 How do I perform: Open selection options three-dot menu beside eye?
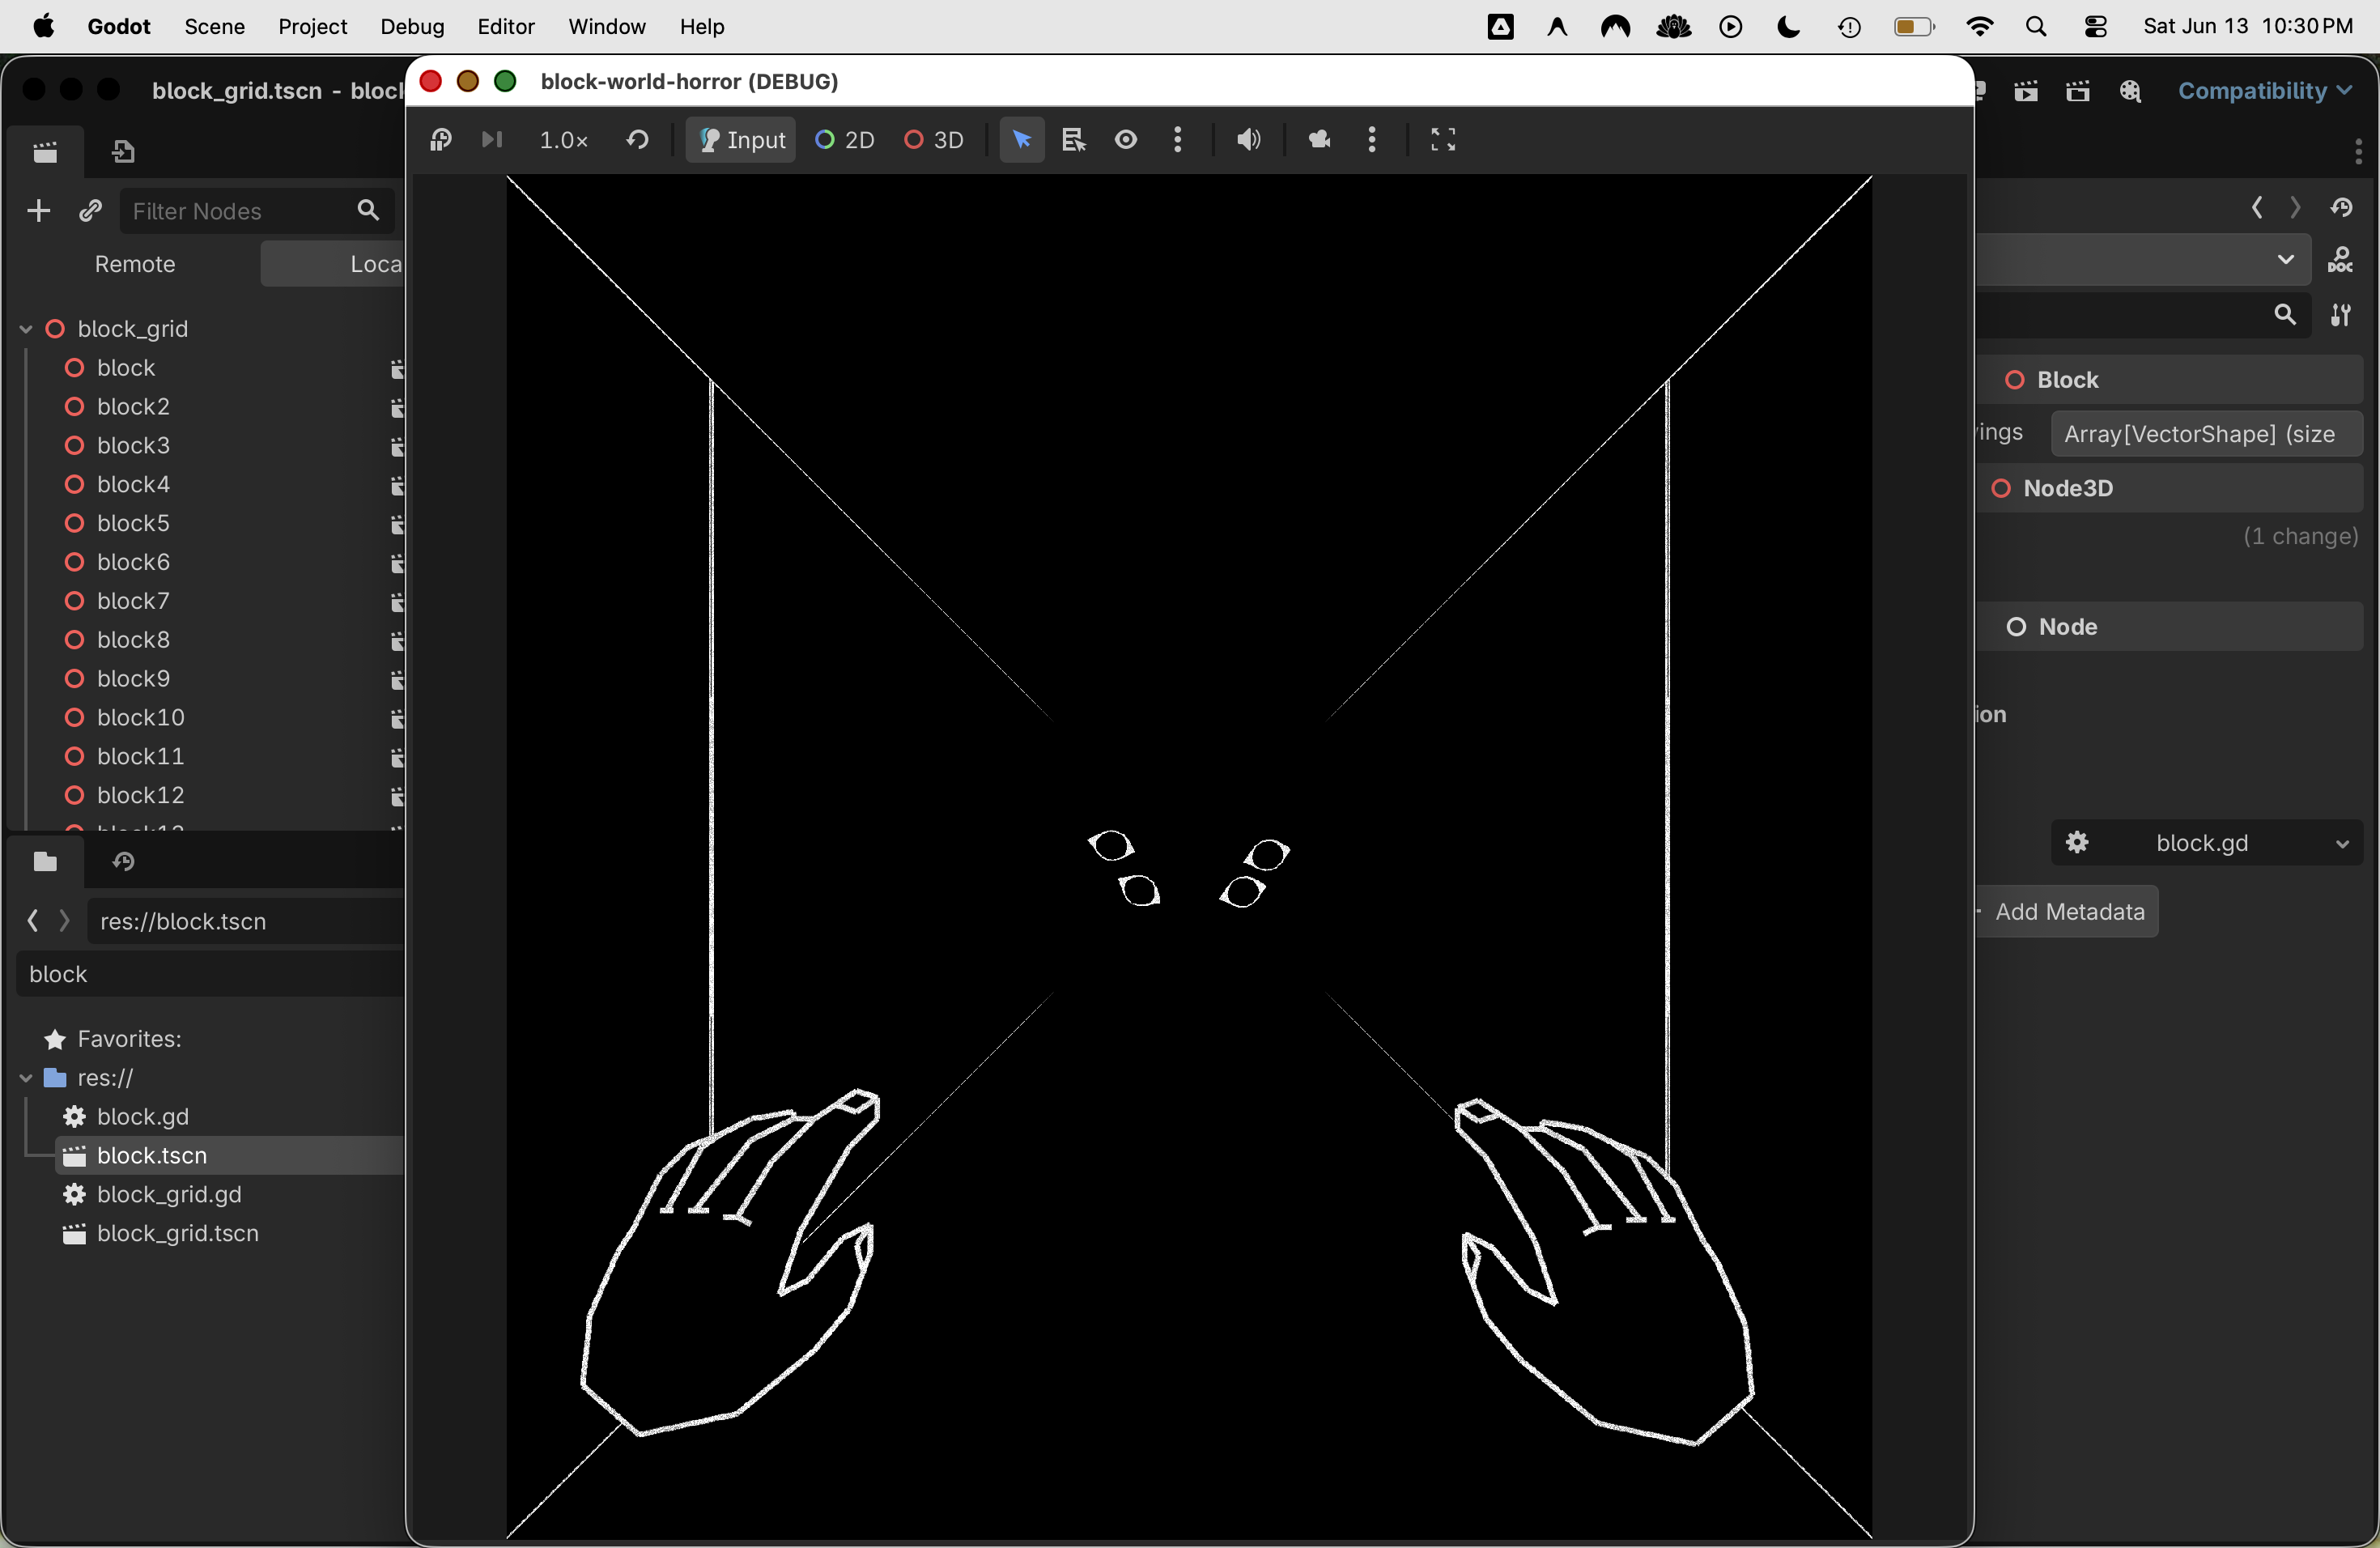[1178, 140]
